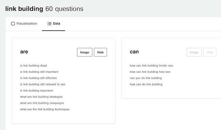Hide the 'are' questions card
Viewport: 221px width, 130px height.
[100, 52]
